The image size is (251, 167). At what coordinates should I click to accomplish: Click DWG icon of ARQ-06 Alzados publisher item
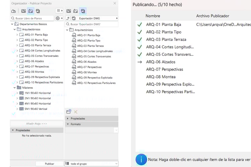coord(74,62)
